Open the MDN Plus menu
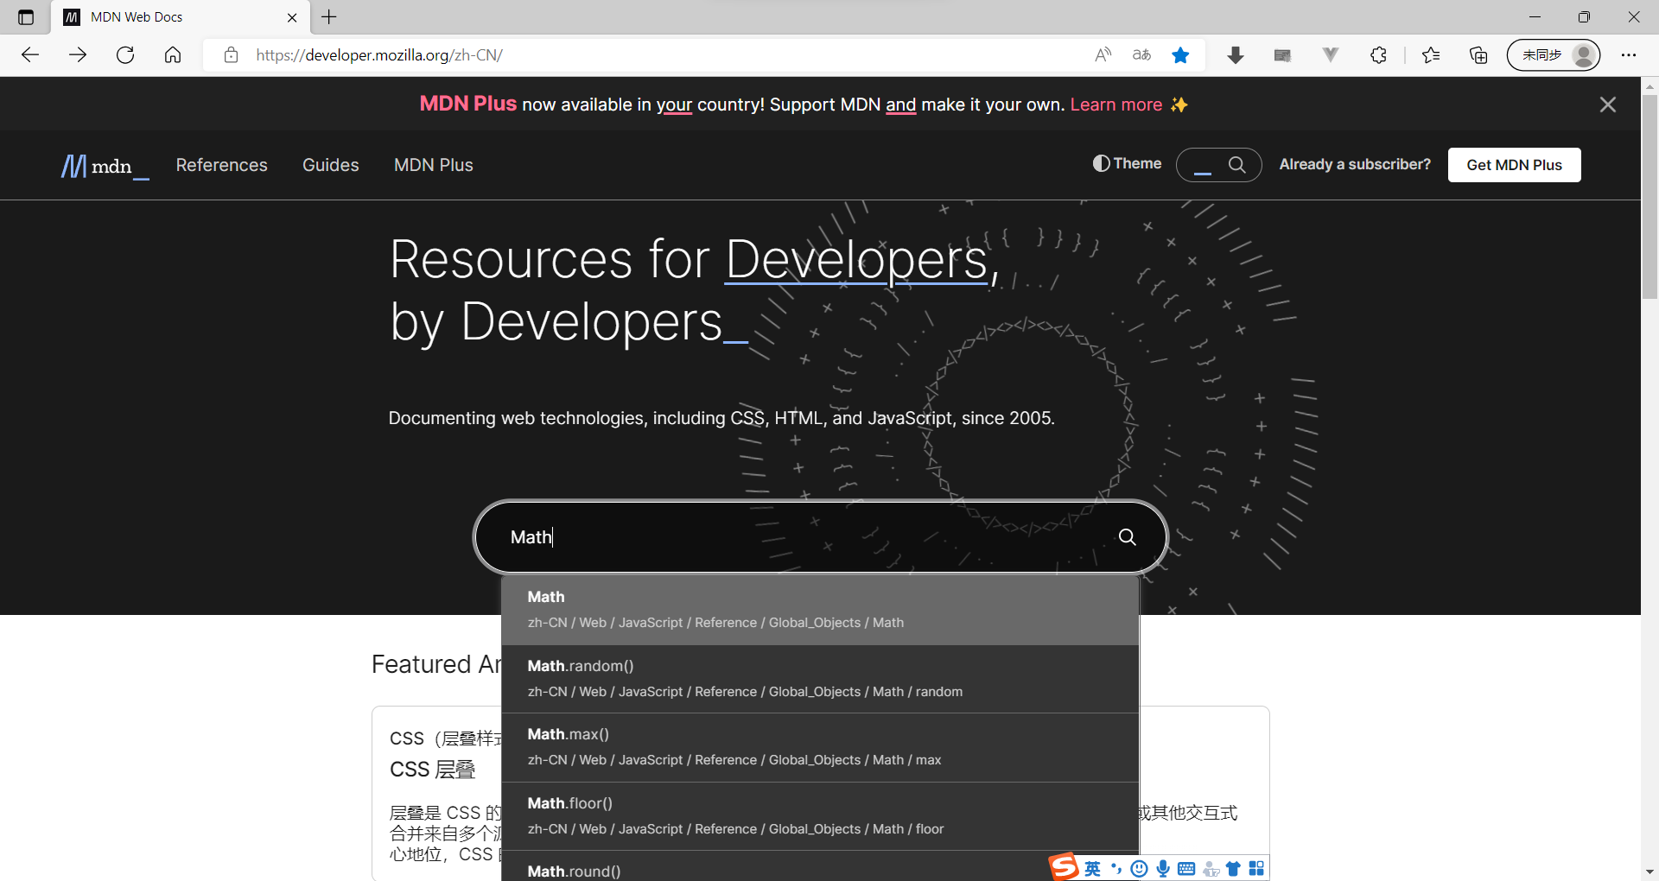 tap(434, 165)
